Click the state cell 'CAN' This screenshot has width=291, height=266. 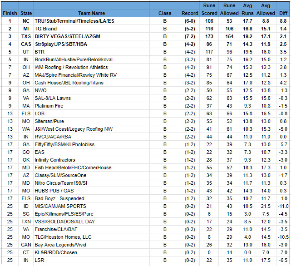pos(26,245)
